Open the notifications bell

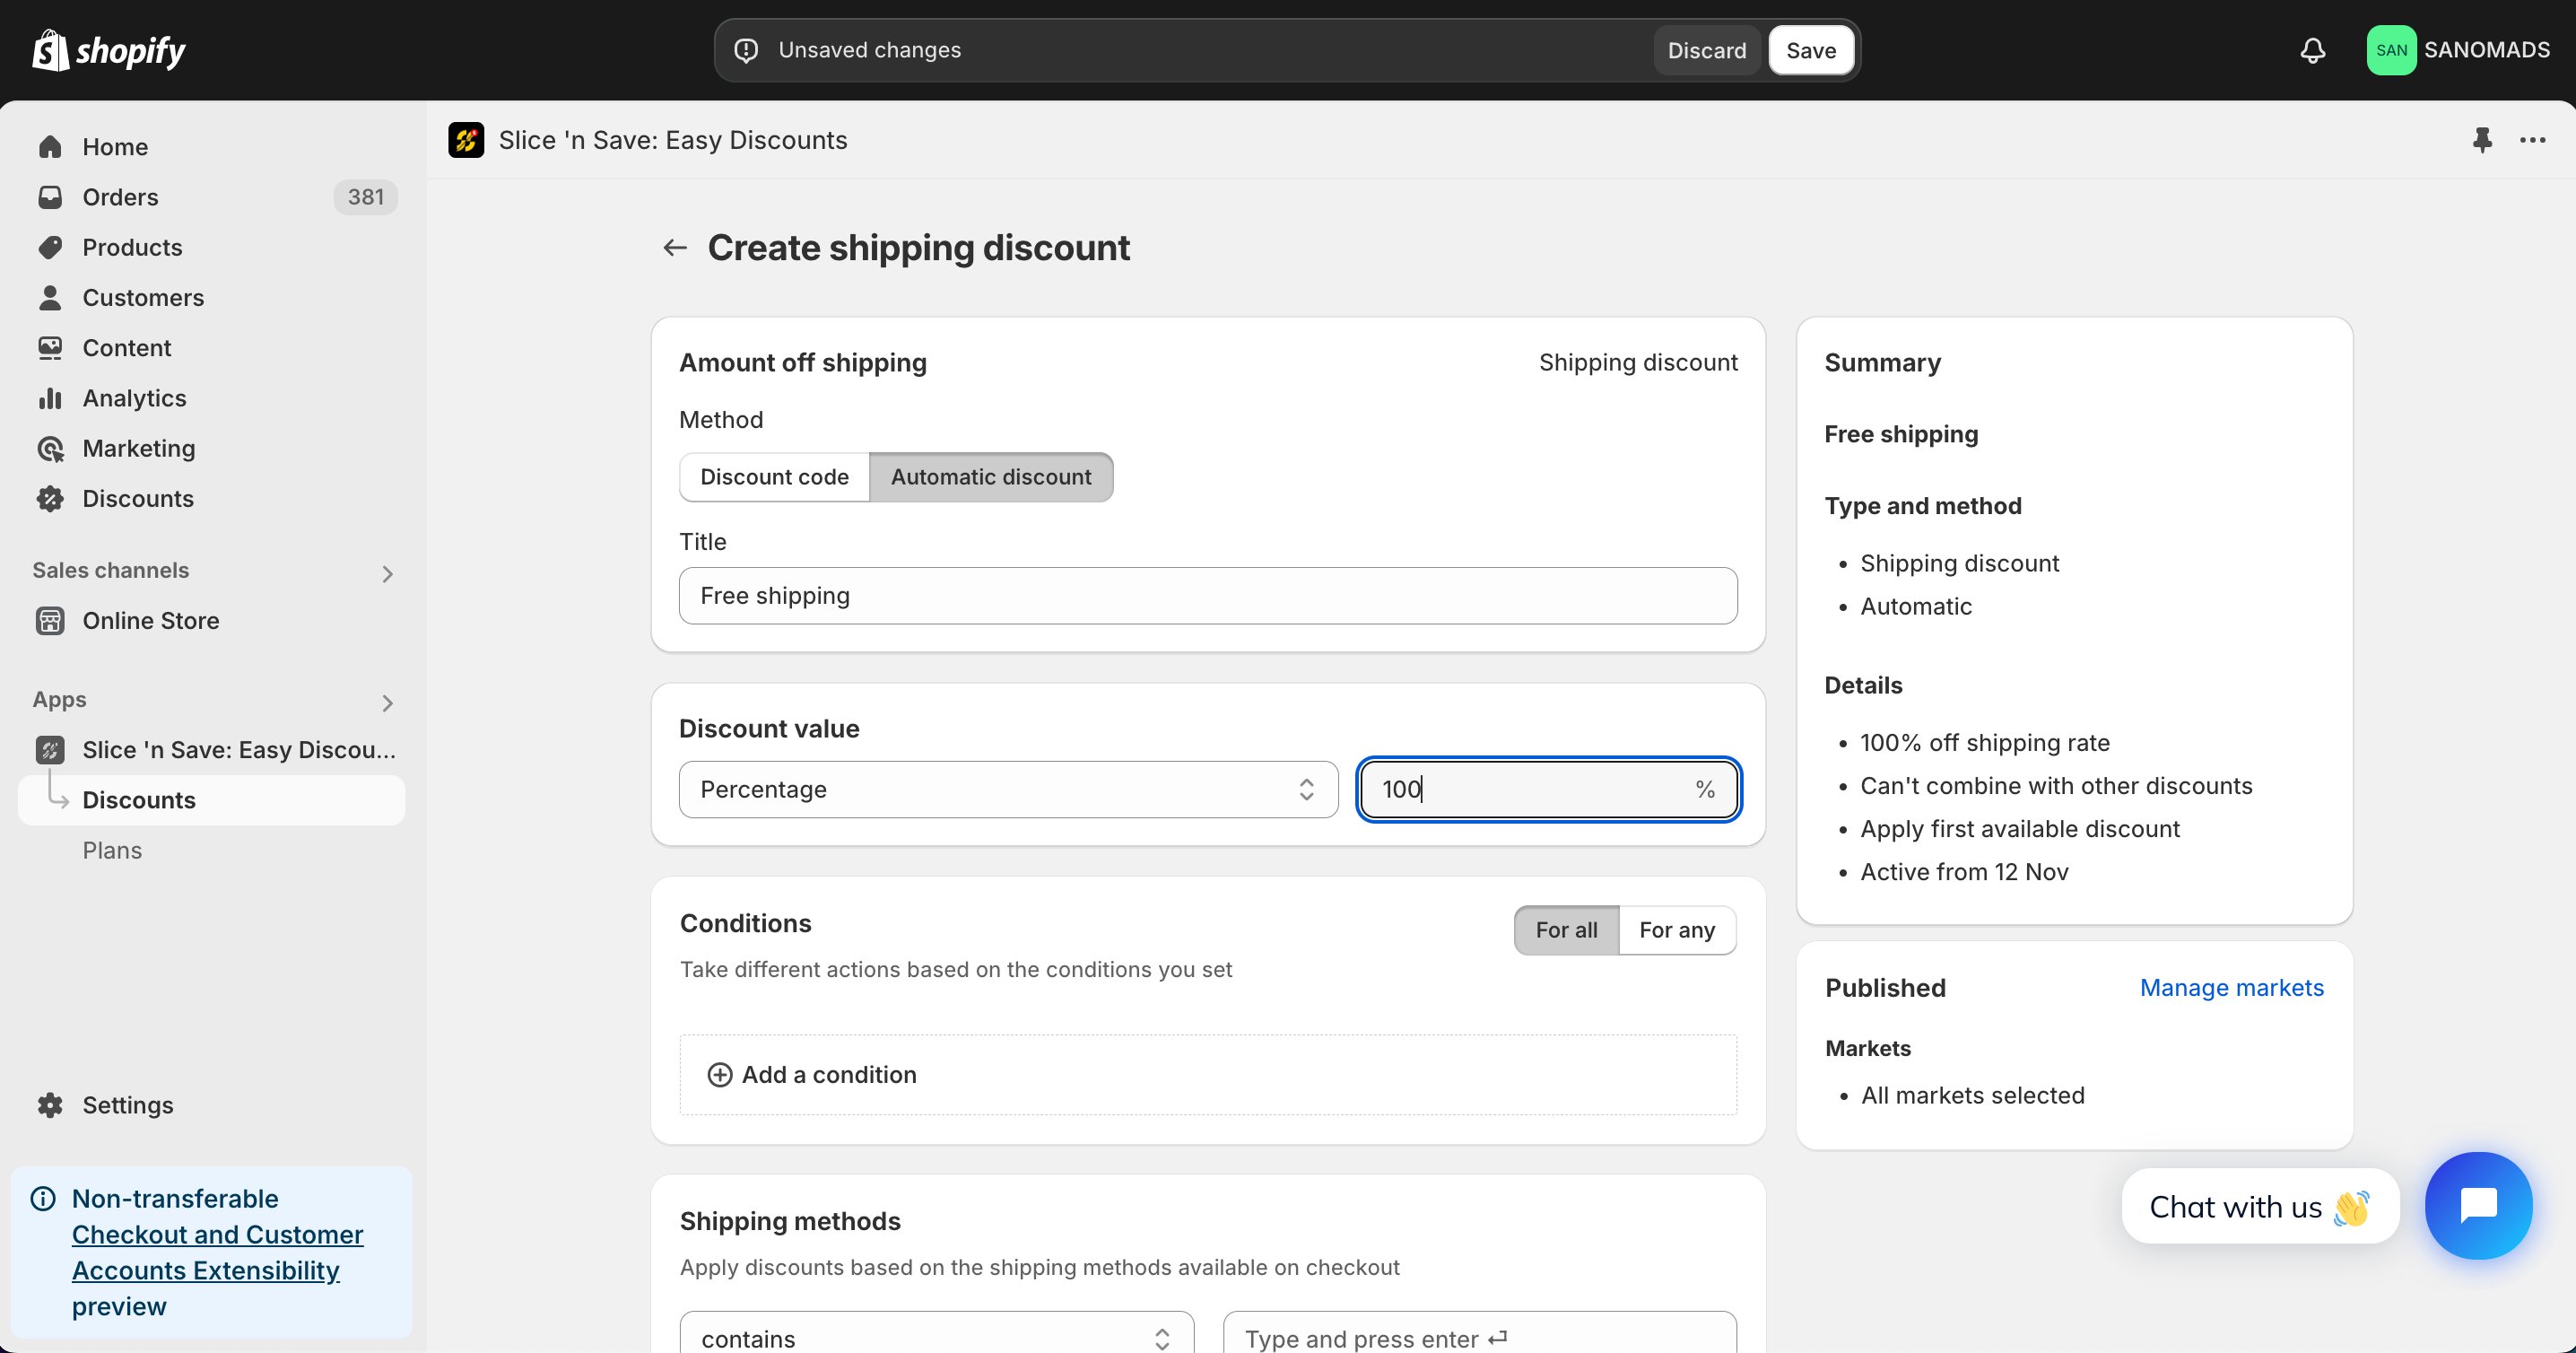tap(2312, 50)
